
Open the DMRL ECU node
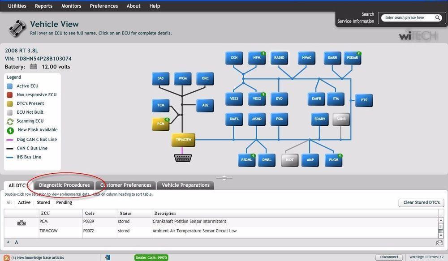[x=267, y=160]
